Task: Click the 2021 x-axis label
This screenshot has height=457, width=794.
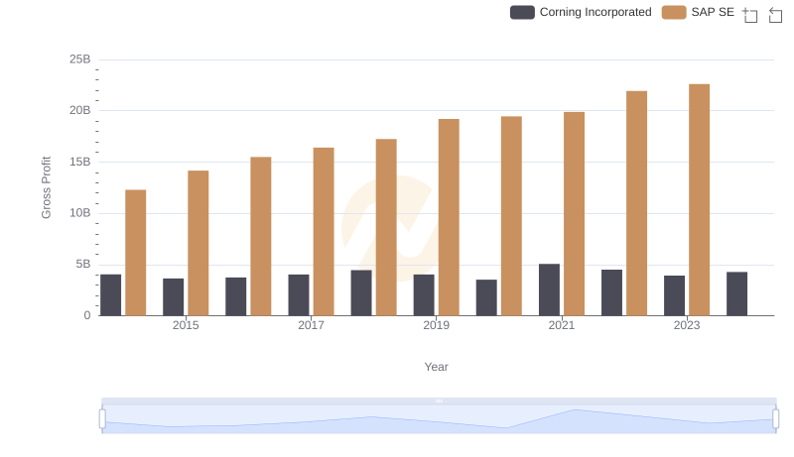Action: coord(562,325)
